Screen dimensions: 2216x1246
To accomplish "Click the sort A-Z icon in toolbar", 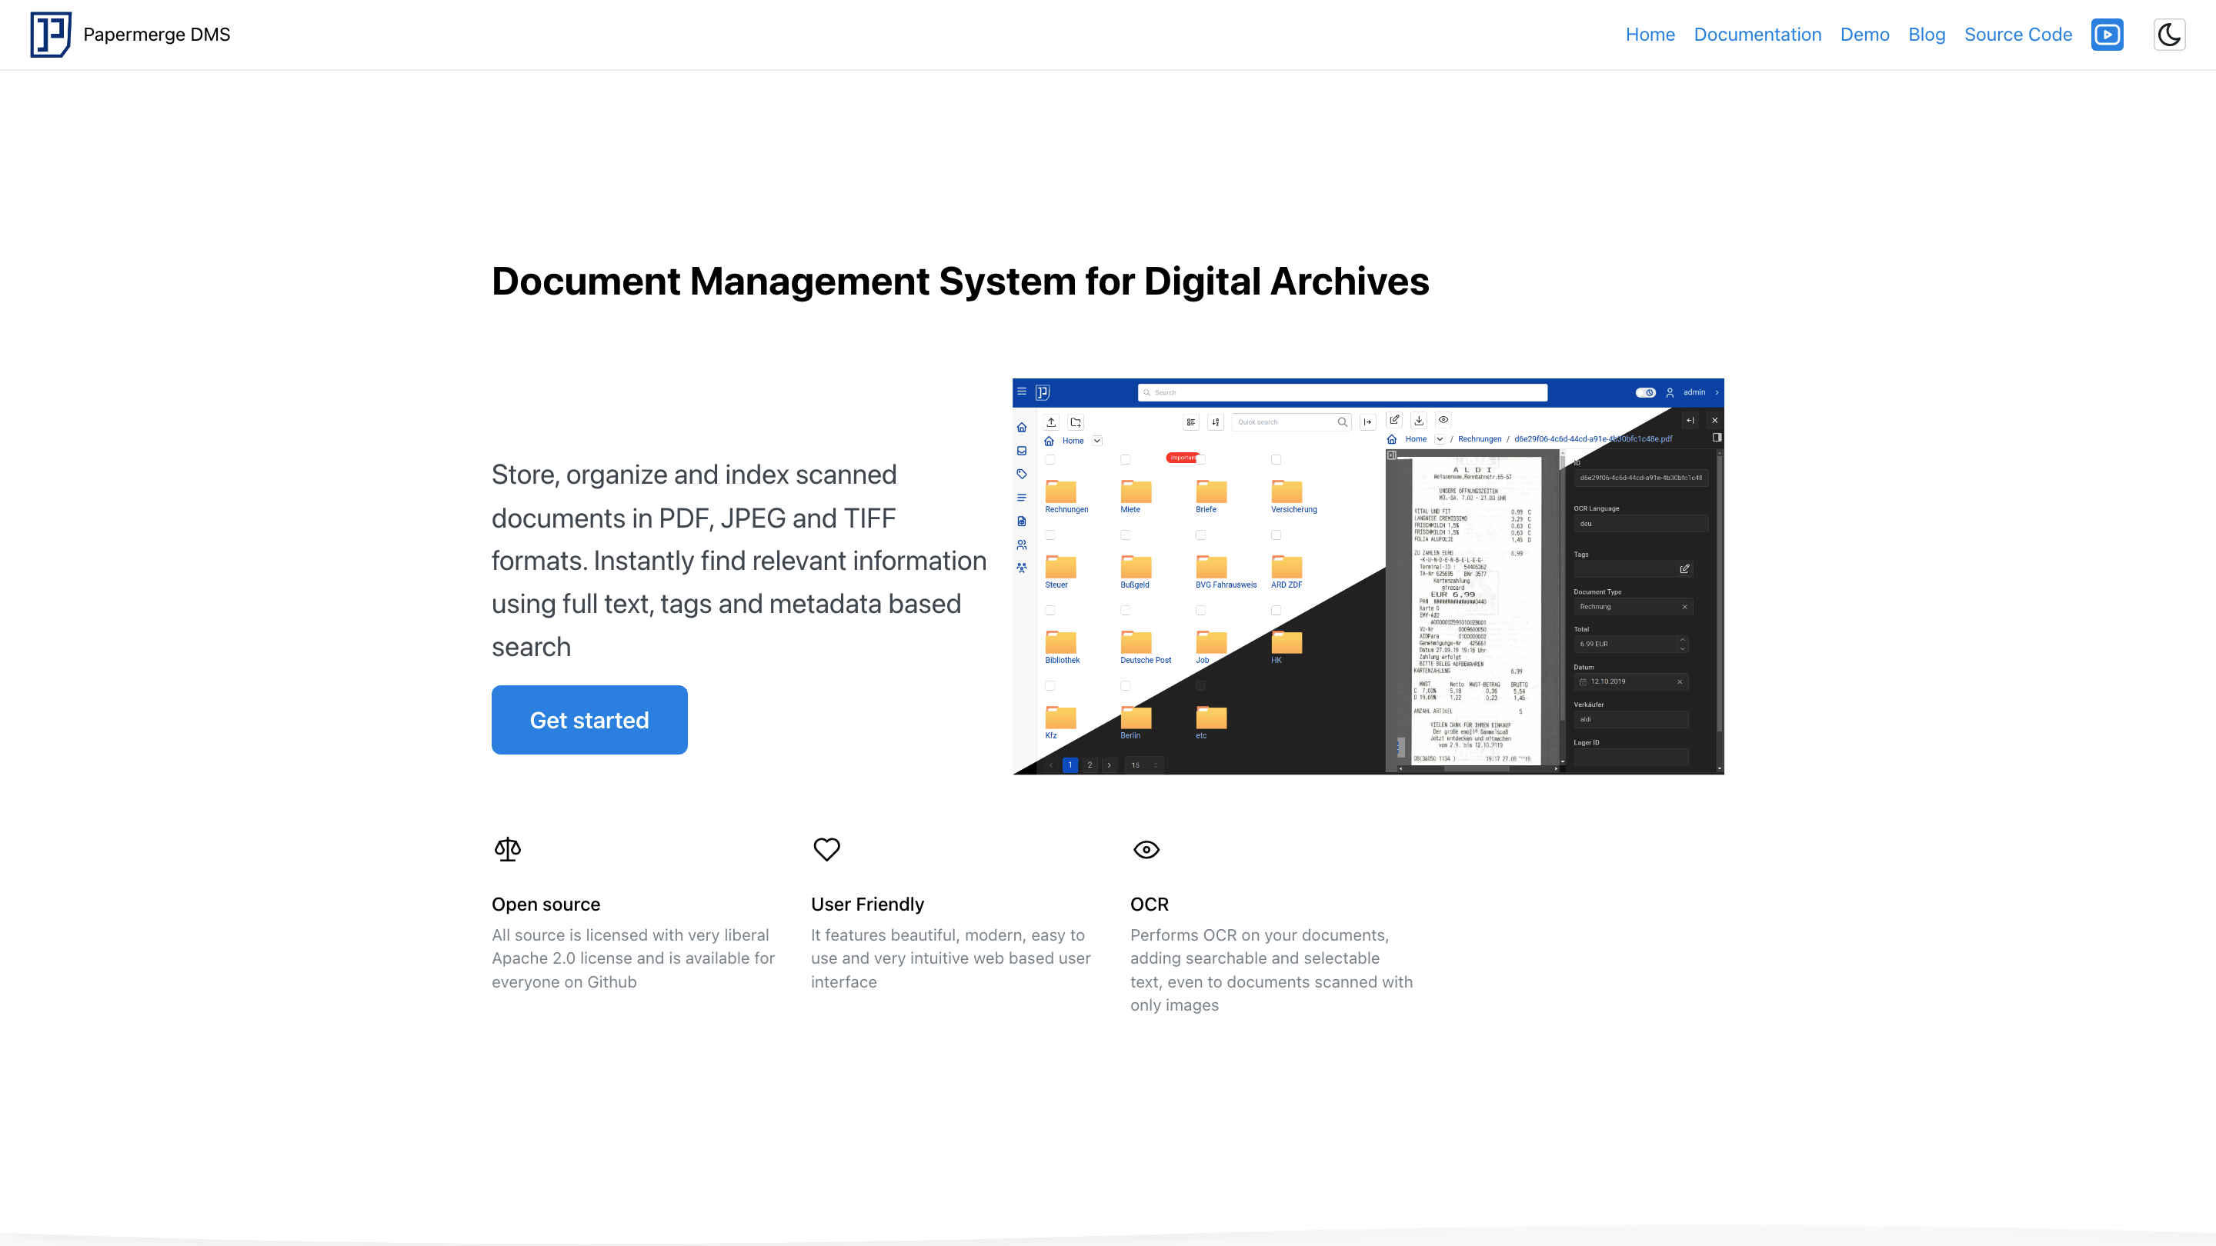I will pos(1216,422).
